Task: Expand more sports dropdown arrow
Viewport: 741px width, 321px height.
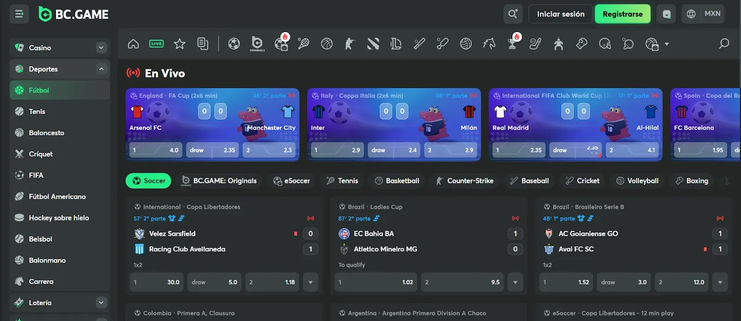Action: click(x=667, y=44)
